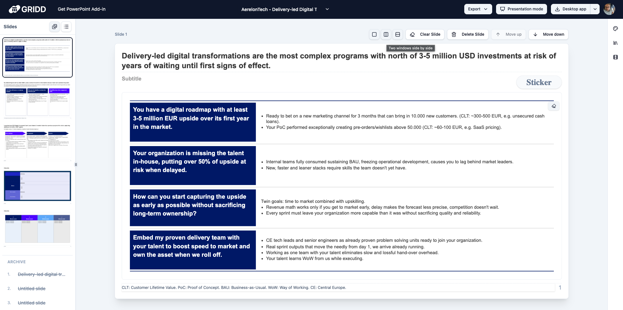The image size is (623, 310).
Task: Click the presentation title AerelonTech
Action: click(x=279, y=9)
